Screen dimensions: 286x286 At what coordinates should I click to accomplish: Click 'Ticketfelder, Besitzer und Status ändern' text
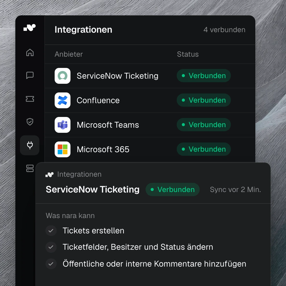pyautogui.click(x=138, y=247)
